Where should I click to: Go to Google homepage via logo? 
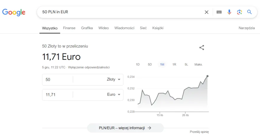click(x=14, y=12)
